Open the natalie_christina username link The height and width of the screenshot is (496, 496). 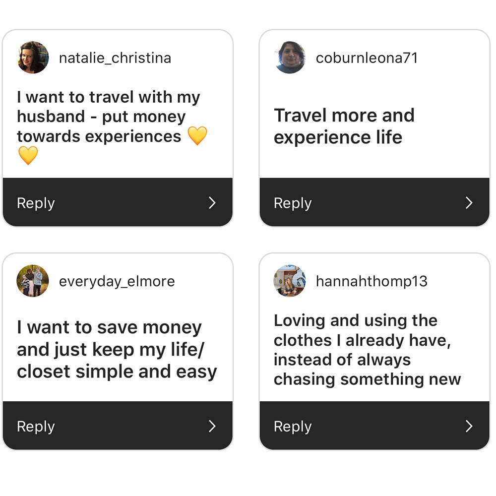[x=115, y=58]
